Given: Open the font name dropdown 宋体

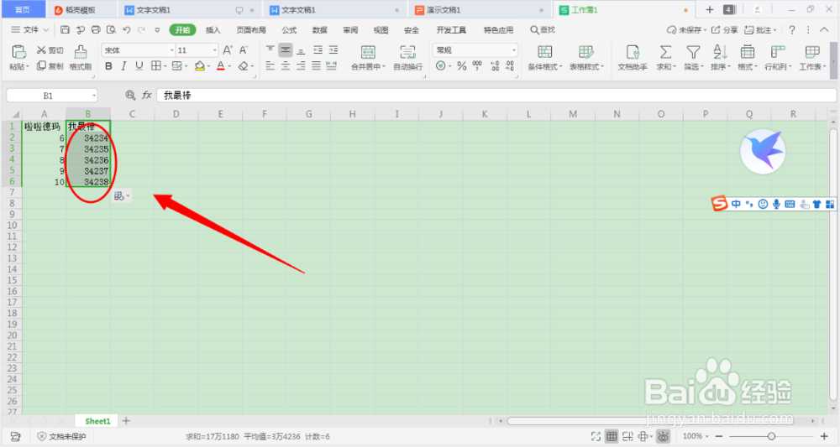Looking at the screenshot, I should [172, 50].
